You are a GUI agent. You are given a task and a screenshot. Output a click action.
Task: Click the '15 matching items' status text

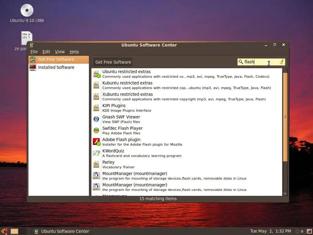(x=158, y=199)
